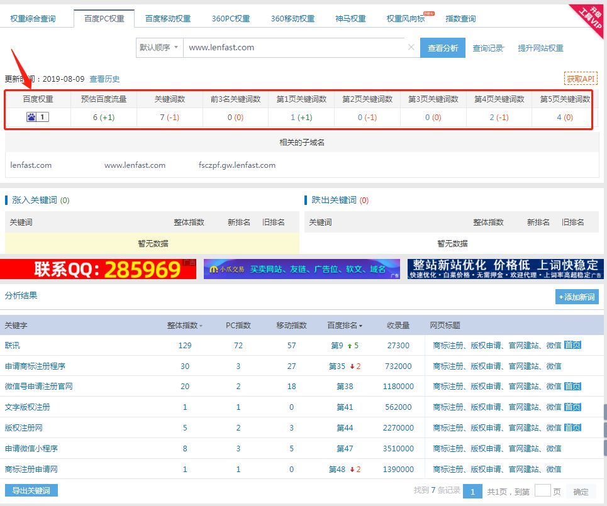Click 预估百度流量 value 6 (+1)
This screenshot has width=607, height=506.
pos(104,117)
